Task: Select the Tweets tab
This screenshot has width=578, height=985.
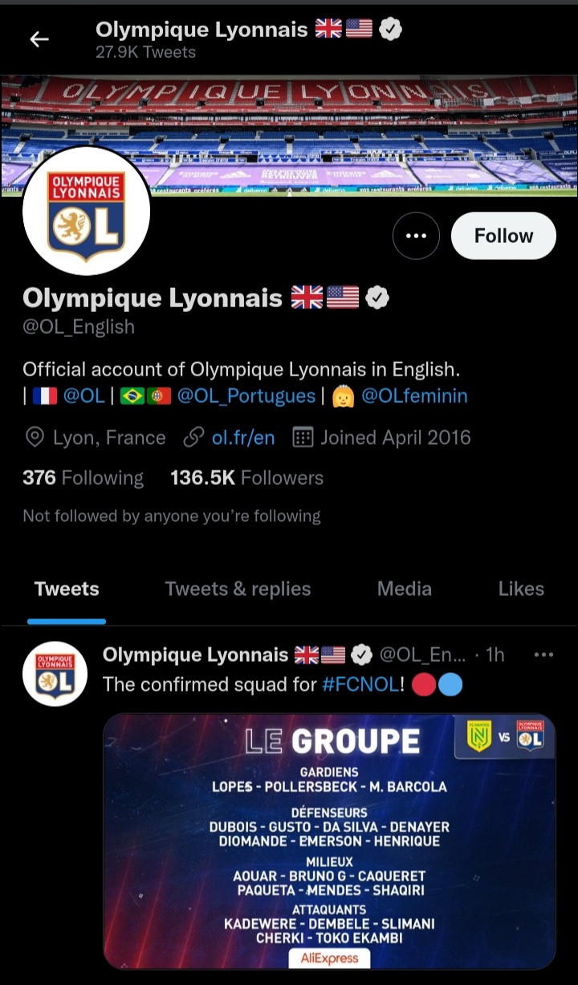Action: pyautogui.click(x=67, y=589)
